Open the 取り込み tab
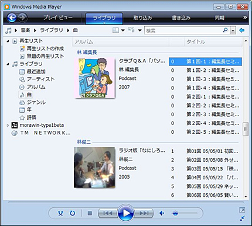Screen dimensions: 252x226 click(142, 18)
